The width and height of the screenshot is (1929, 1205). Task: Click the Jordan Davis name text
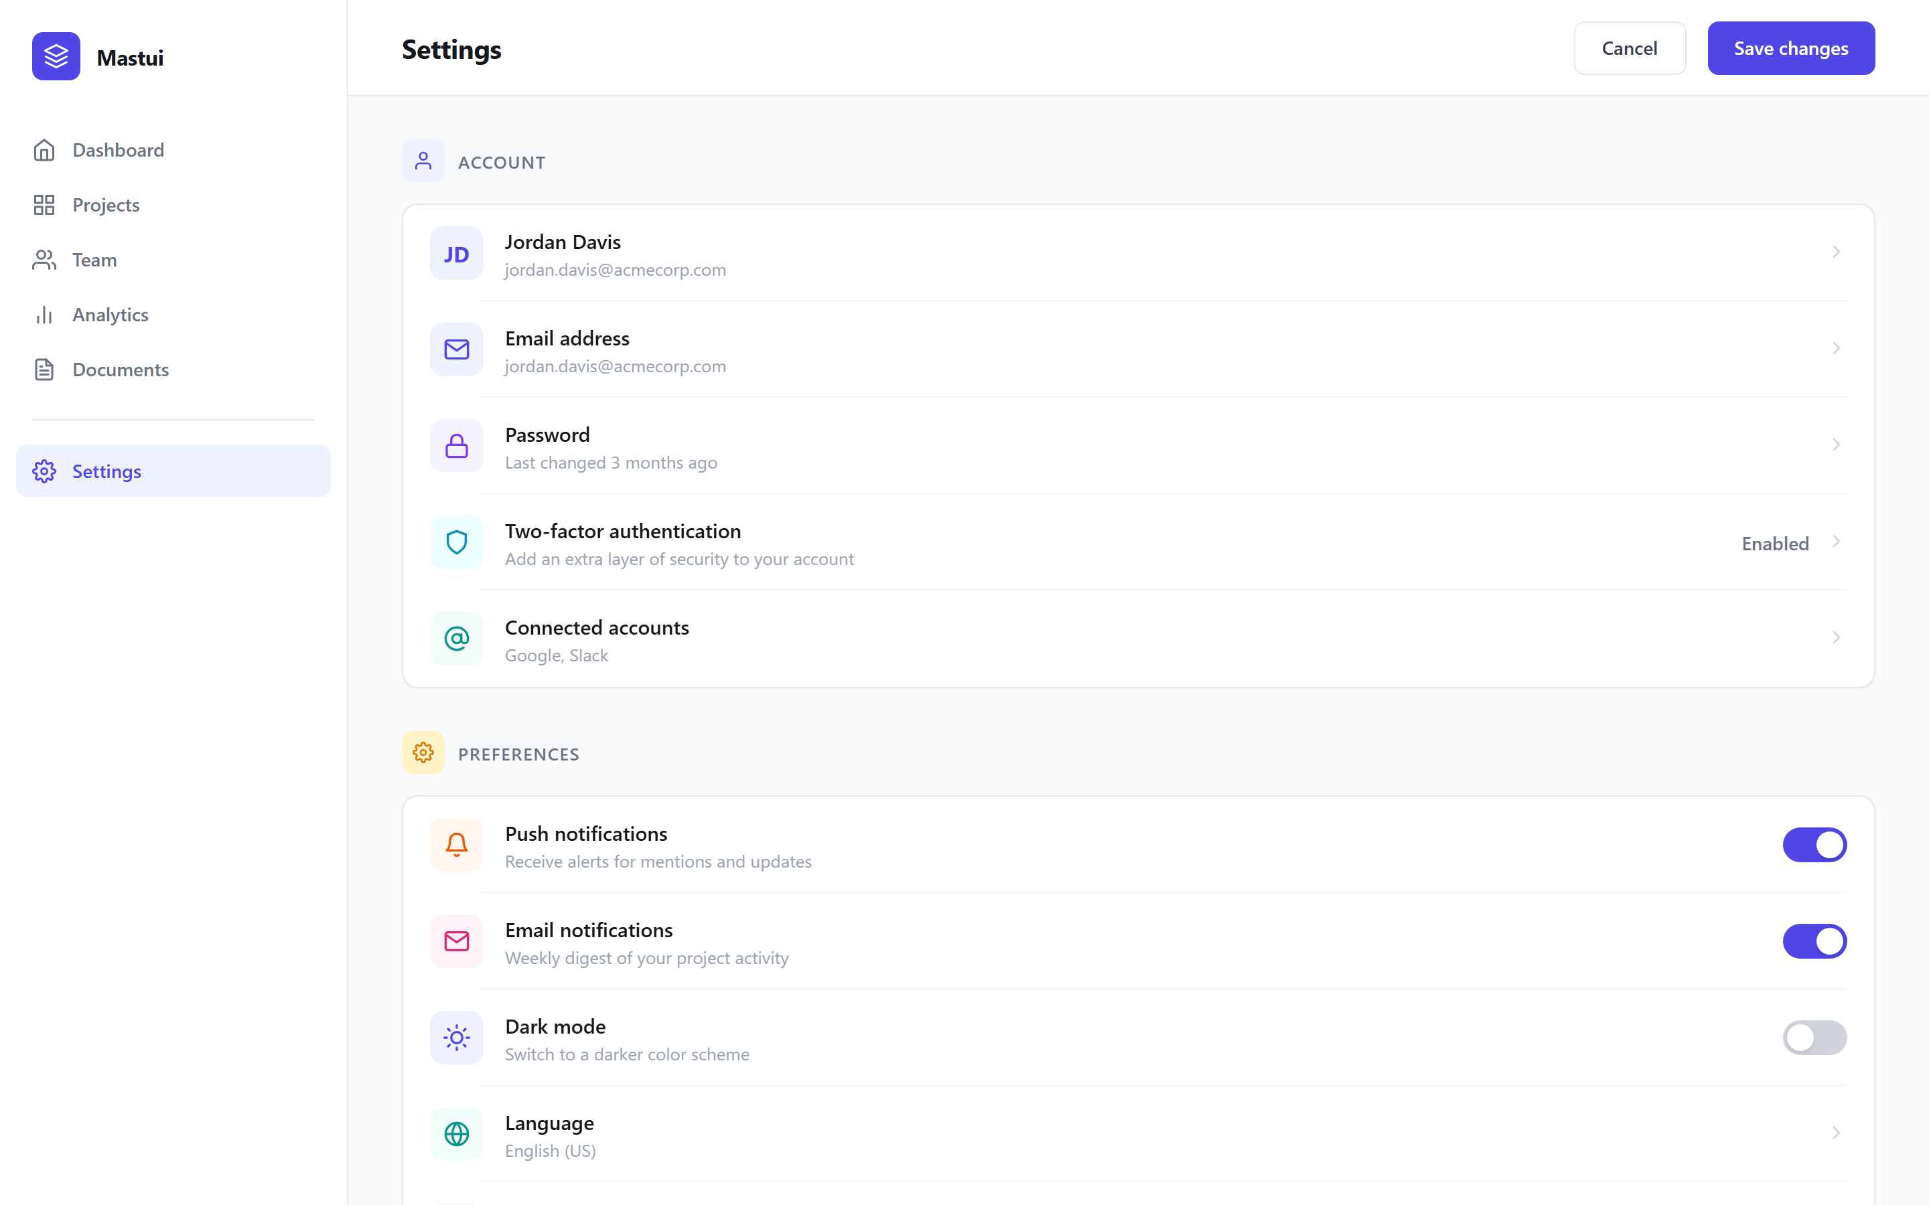[x=563, y=242]
